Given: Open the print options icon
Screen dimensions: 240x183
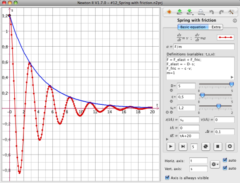Looking at the screenshot, I should coord(201,12).
